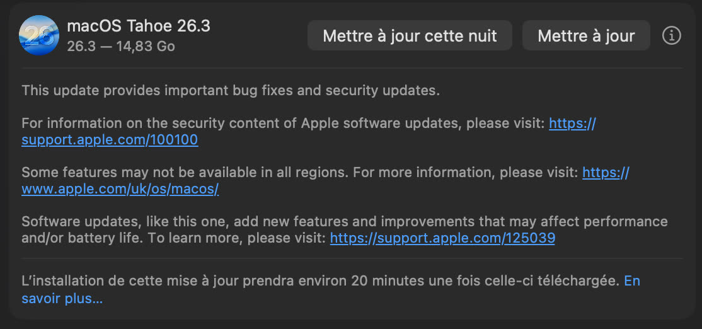The width and height of the screenshot is (702, 329).
Task: Click the divider above the installation time note
Action: pos(351,258)
